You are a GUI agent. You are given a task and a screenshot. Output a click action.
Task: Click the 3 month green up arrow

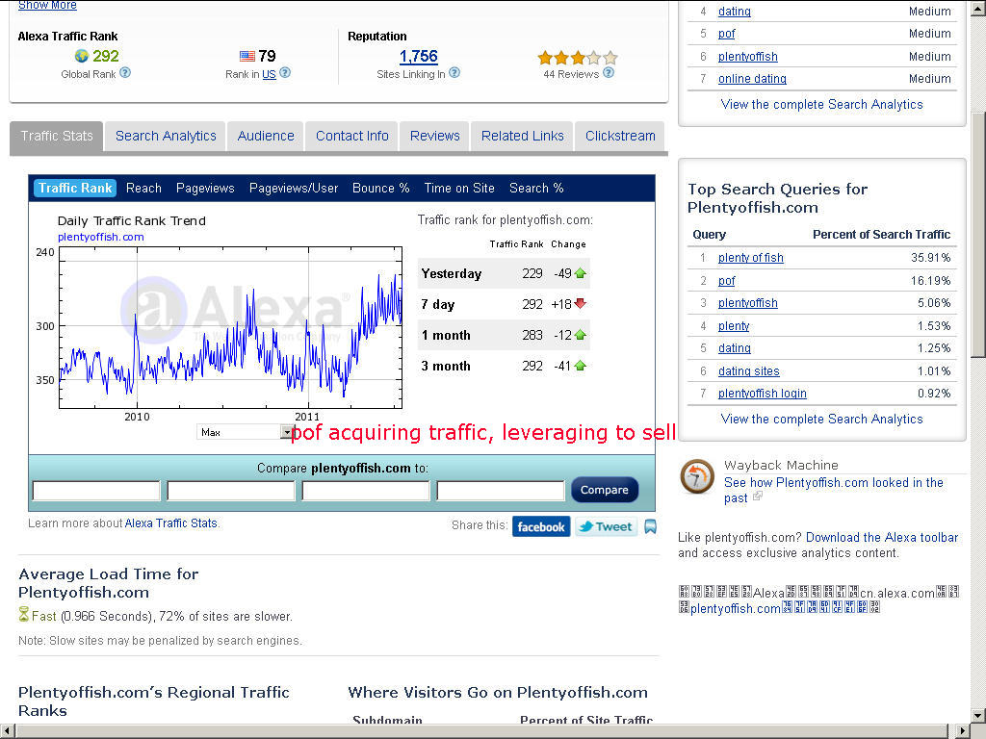580,366
